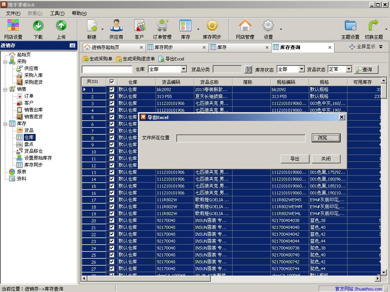Switch to the 库存同步 tab

tap(176, 47)
